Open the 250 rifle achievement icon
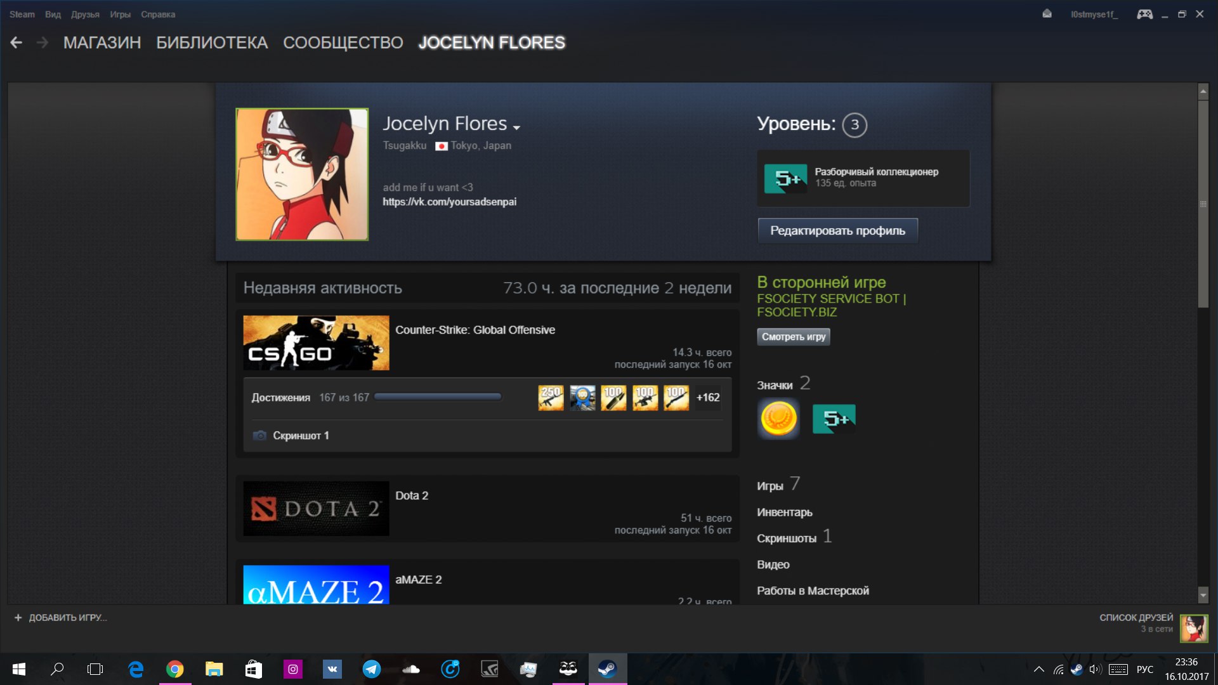The width and height of the screenshot is (1218, 685). [551, 398]
